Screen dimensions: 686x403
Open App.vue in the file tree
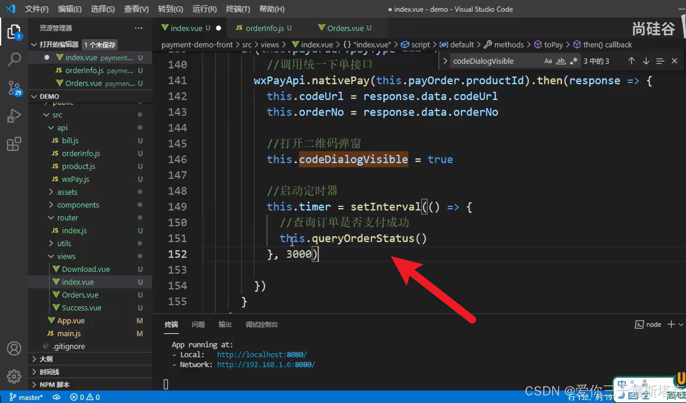[x=71, y=320]
